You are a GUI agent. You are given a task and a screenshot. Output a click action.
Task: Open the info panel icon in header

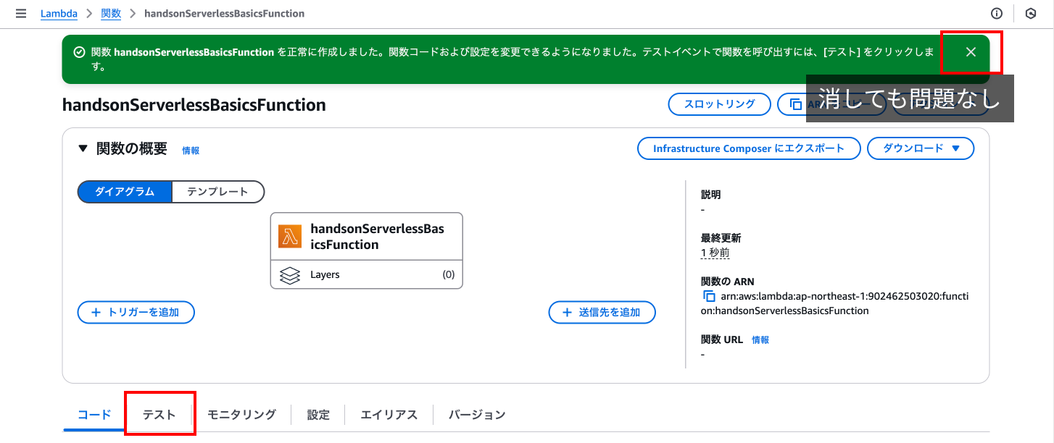pos(997,14)
